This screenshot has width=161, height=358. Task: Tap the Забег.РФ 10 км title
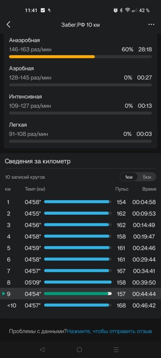click(x=80, y=25)
